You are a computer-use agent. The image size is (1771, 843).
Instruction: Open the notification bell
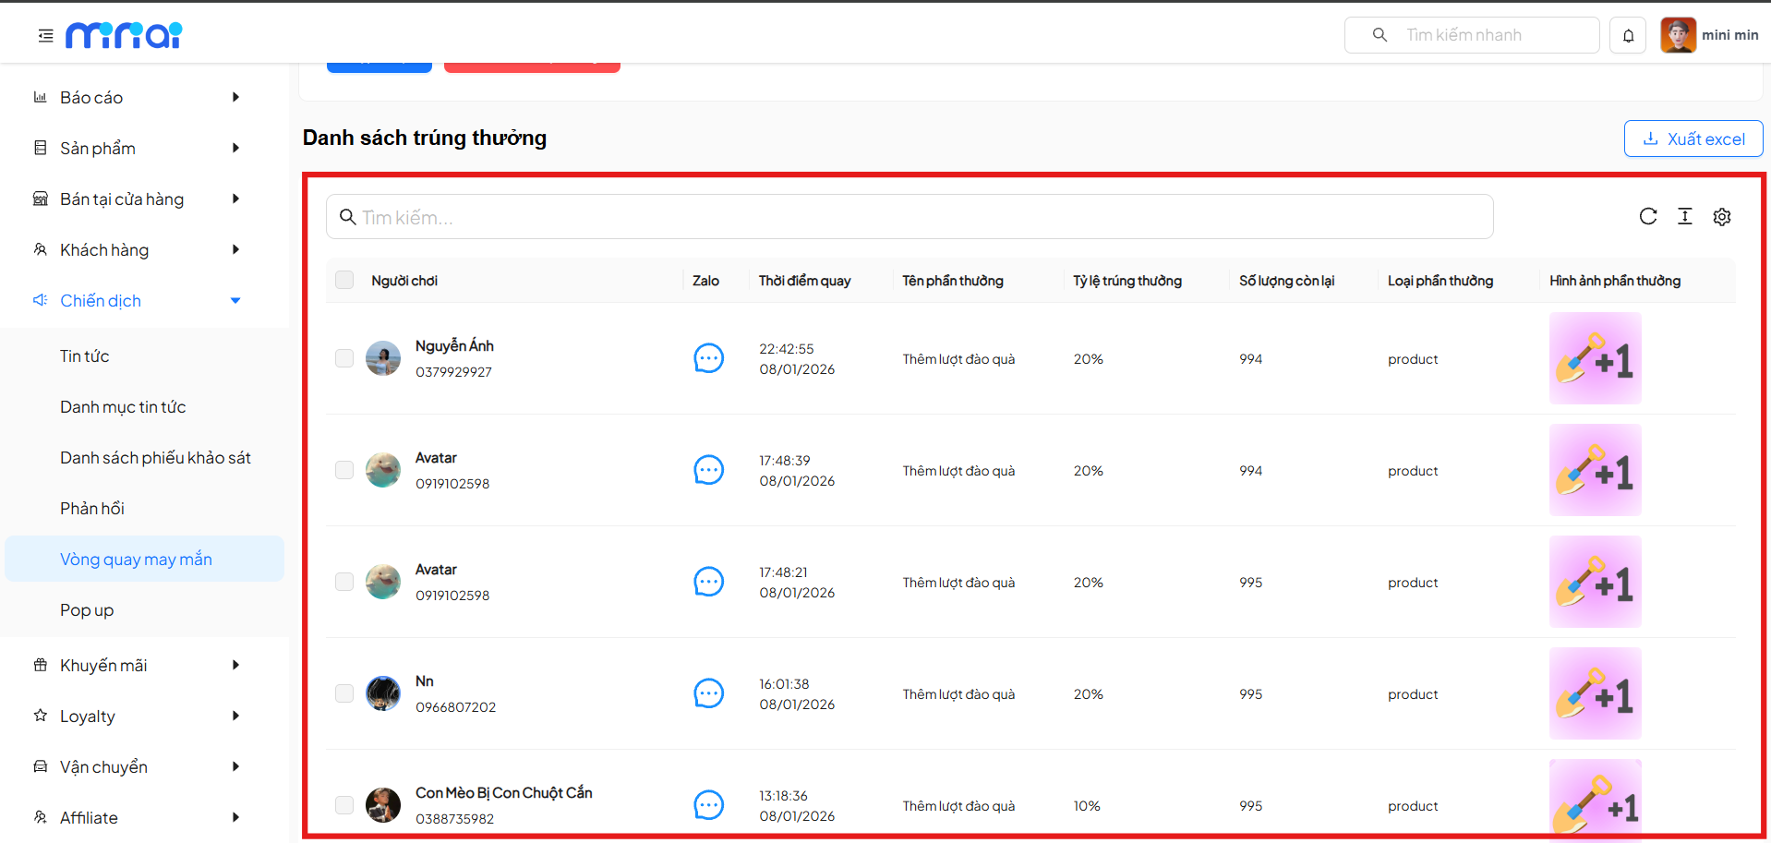[1628, 36]
